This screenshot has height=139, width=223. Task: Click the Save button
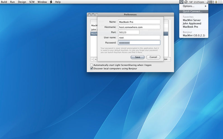click(137, 57)
